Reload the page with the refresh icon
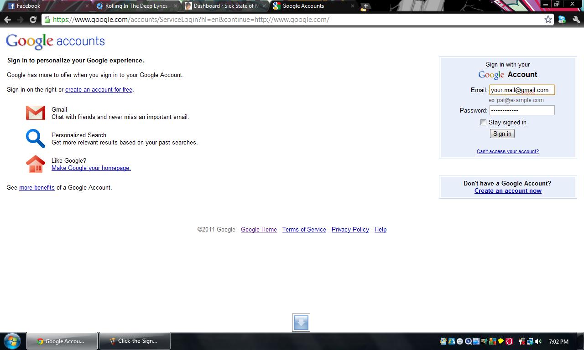Image resolution: width=584 pixels, height=350 pixels. pos(33,20)
